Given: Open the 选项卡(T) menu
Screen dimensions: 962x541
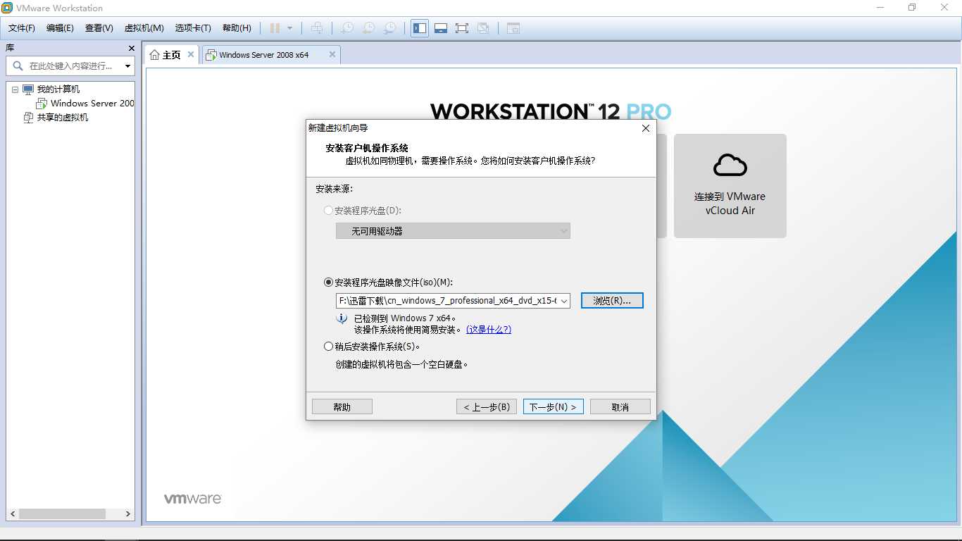Looking at the screenshot, I should (x=193, y=28).
